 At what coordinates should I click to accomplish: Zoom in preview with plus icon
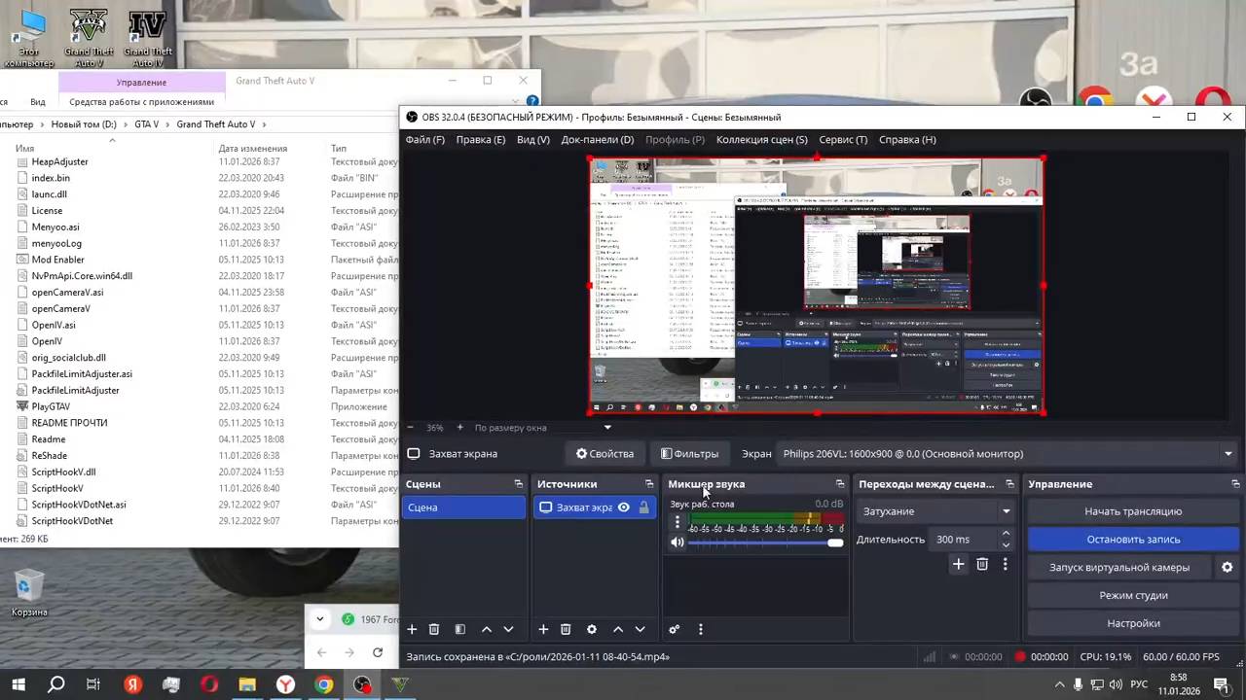(460, 428)
